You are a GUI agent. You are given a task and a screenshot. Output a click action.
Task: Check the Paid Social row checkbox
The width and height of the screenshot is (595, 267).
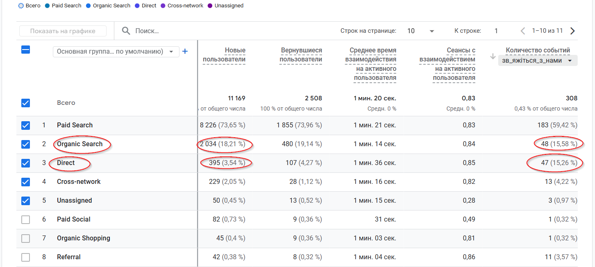25,219
